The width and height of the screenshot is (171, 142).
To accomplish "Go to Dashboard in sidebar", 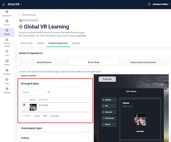I will 7,14.
